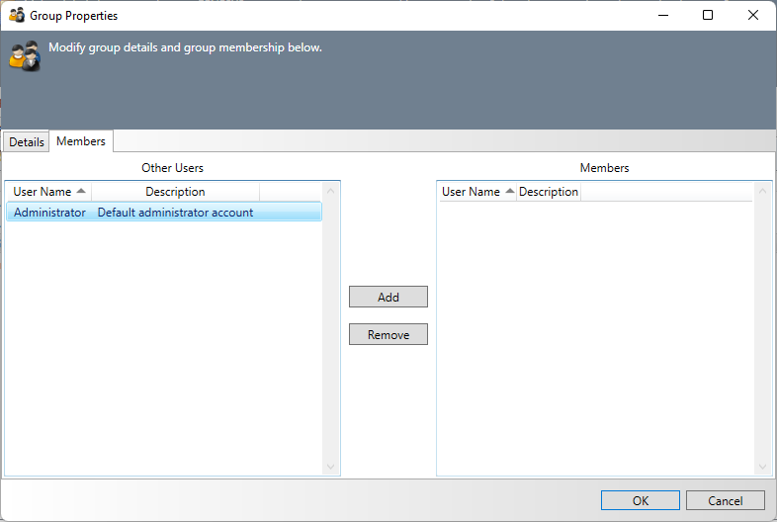Click down arrow of Other Users scrollbar
Screen dimensions: 777x522
point(331,467)
